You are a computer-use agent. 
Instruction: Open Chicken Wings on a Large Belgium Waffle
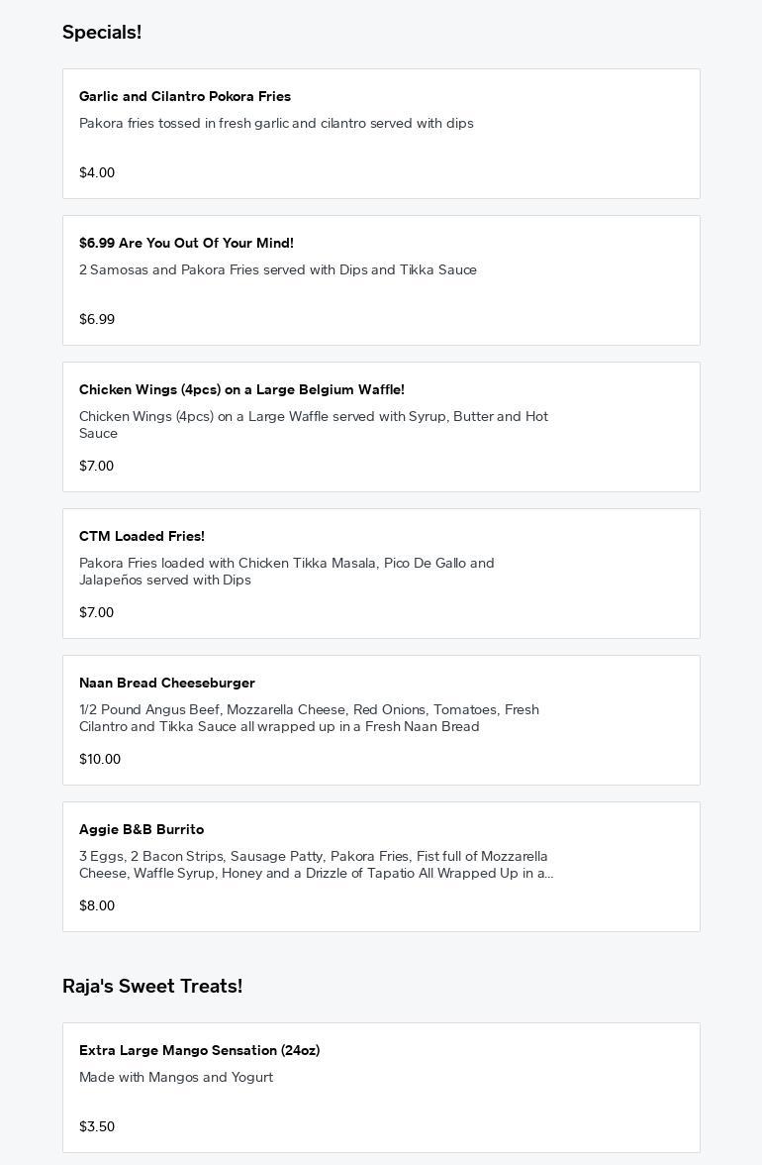[241, 389]
